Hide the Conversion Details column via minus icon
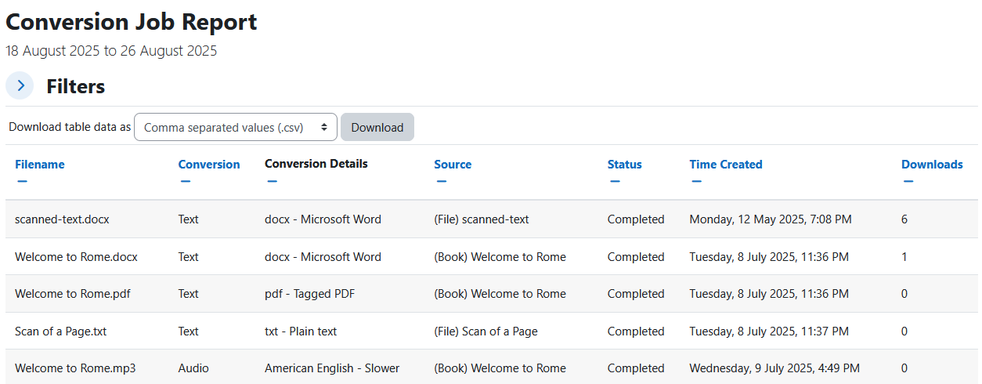Screen dimensions: 982x384 point(272,182)
